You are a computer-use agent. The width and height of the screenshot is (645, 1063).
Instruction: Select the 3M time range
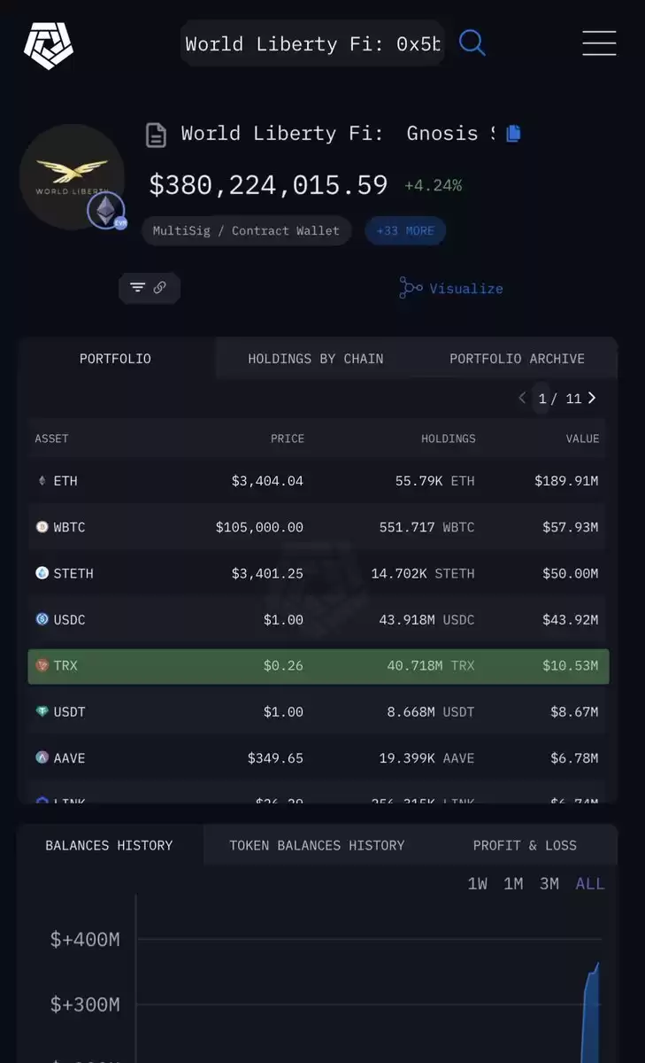pos(549,883)
